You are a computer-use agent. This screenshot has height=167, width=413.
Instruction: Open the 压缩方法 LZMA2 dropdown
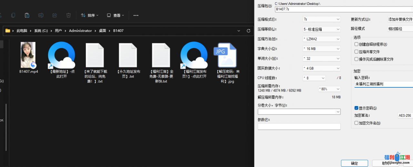pyautogui.click(x=321, y=39)
